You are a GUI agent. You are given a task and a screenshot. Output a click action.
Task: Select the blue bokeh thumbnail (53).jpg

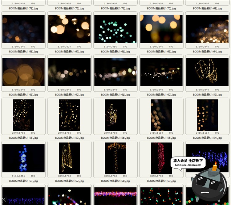(x=23, y=157)
